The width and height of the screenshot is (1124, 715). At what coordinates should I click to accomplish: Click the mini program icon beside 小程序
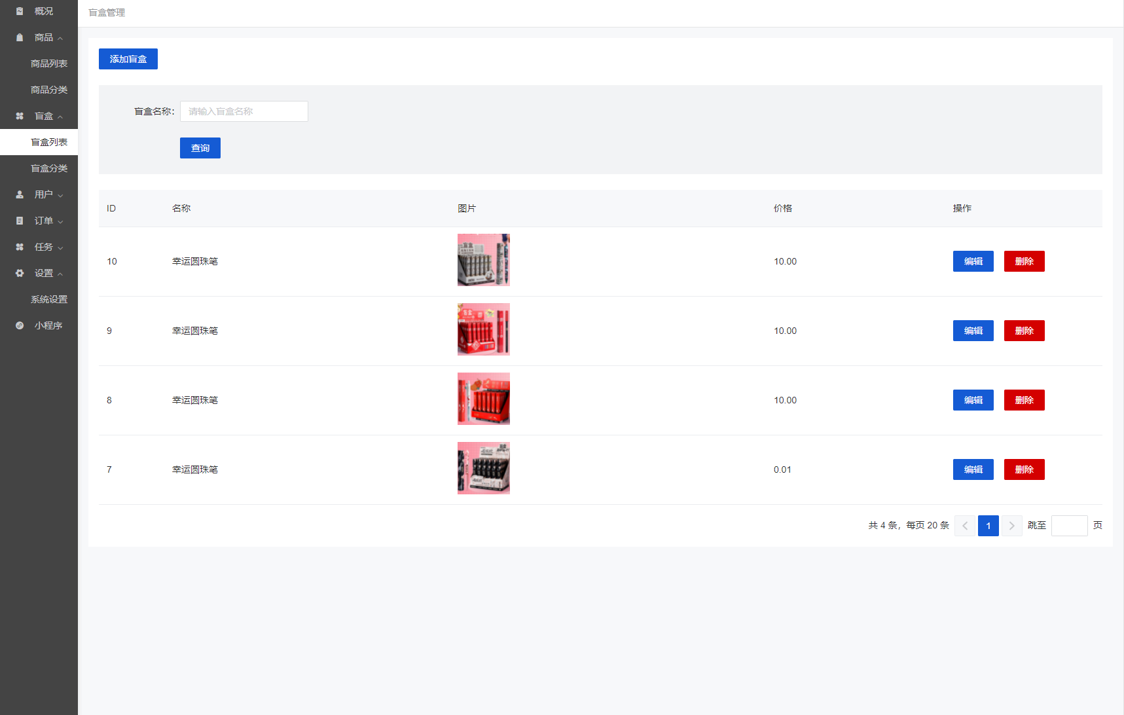point(20,325)
